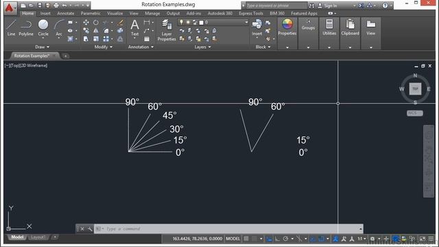Open the layer selection dropdown
This screenshot has width=439, height=247.
246,22
